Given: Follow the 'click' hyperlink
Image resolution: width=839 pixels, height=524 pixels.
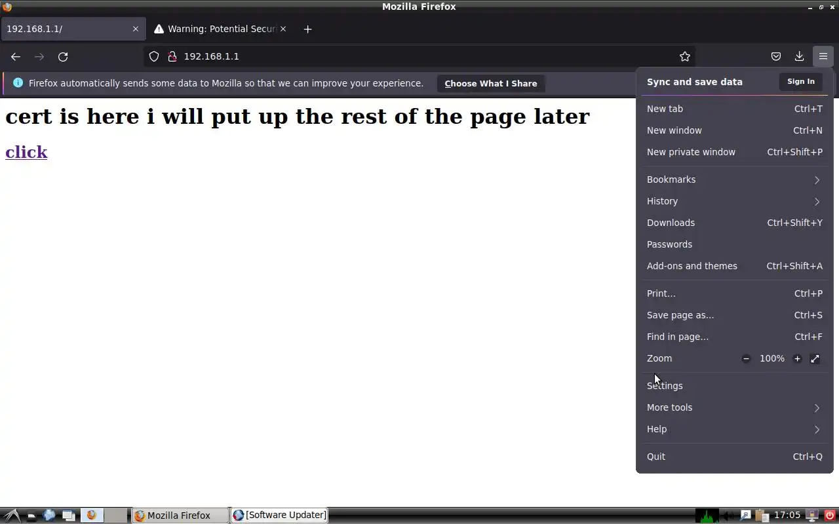Looking at the screenshot, I should [26, 152].
